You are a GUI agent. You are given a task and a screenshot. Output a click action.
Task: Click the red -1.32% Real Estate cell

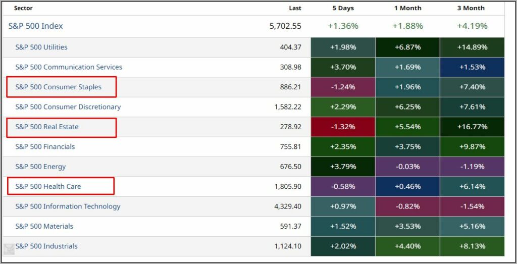[343, 127]
